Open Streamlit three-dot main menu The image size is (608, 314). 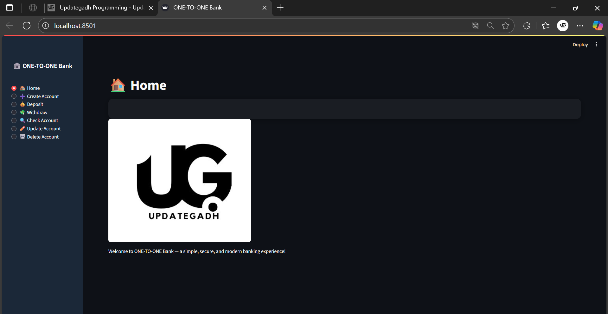(x=596, y=45)
